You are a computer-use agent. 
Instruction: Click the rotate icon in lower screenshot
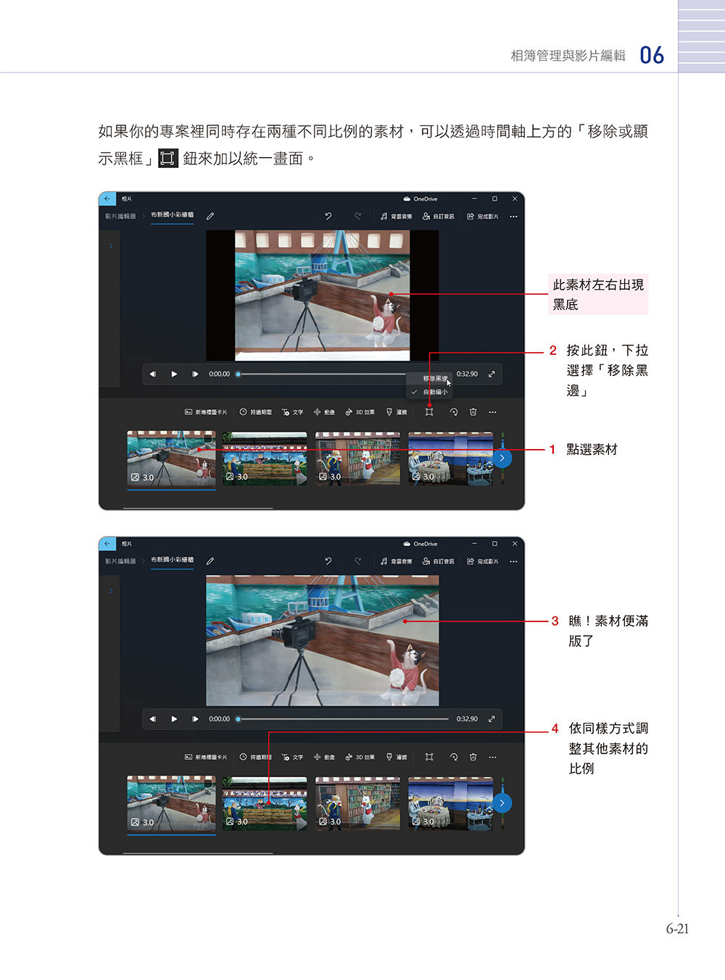click(x=454, y=757)
